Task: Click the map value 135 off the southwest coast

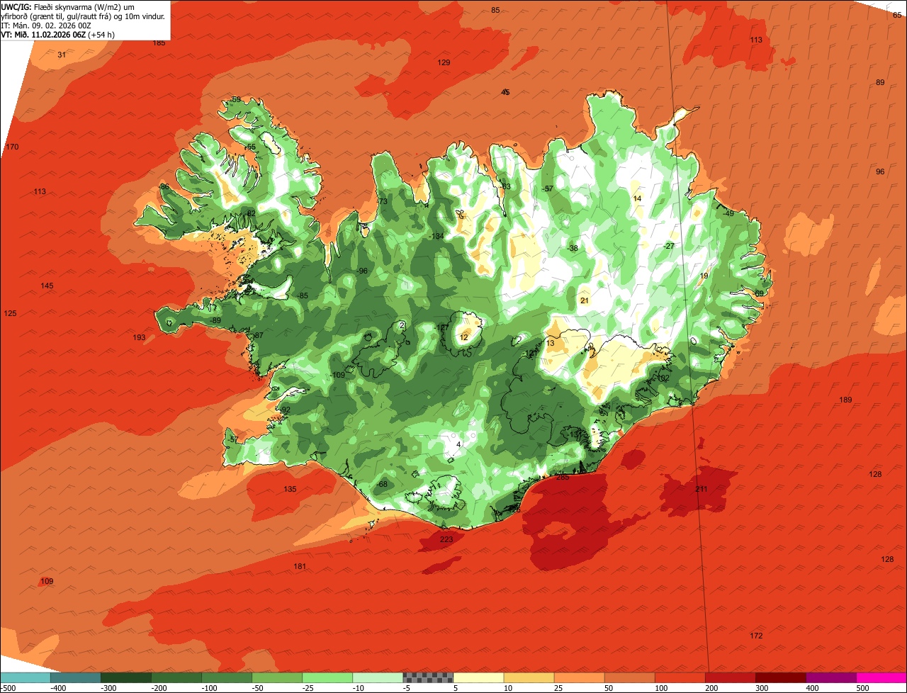Action: [x=290, y=490]
